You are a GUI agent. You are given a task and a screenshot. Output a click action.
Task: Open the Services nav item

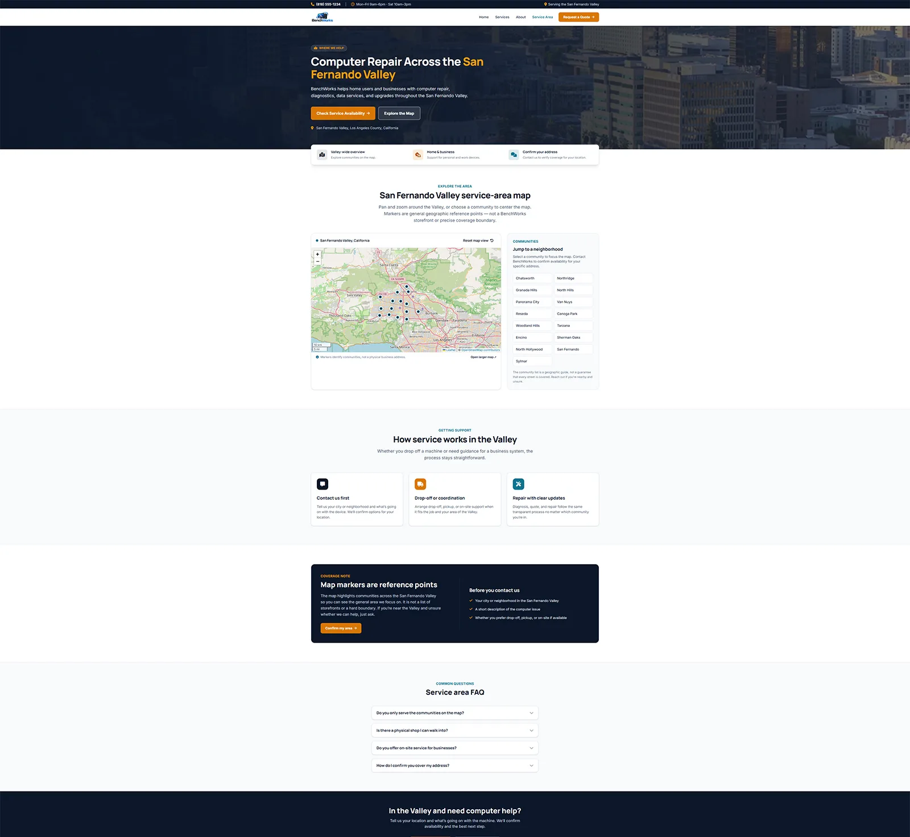coord(502,17)
